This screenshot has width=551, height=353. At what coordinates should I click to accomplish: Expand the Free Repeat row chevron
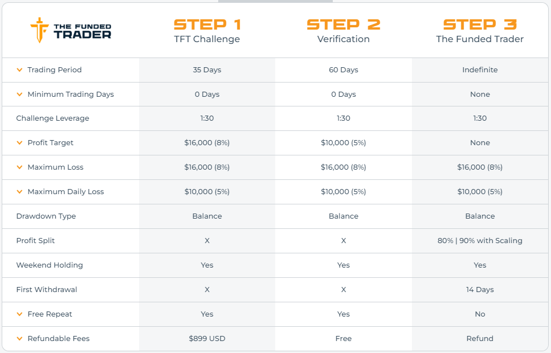click(20, 314)
